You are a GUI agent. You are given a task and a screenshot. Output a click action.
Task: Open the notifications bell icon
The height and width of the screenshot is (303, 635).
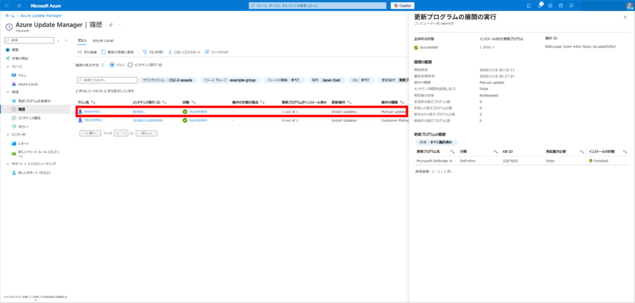point(541,5)
